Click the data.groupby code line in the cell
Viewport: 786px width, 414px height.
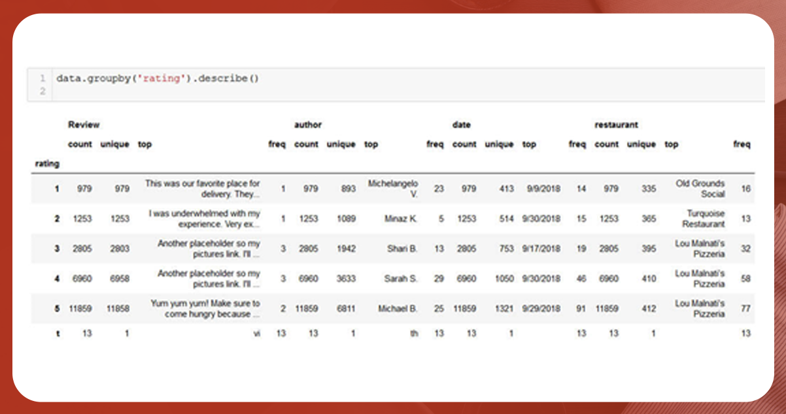point(158,78)
